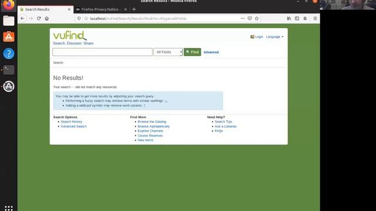Click the 'Find More' heading

tap(138, 117)
